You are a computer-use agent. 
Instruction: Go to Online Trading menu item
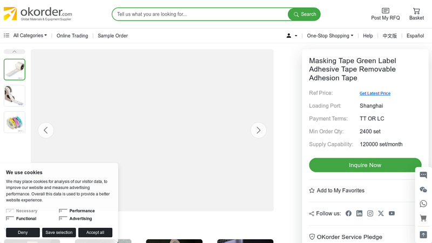coord(72,36)
